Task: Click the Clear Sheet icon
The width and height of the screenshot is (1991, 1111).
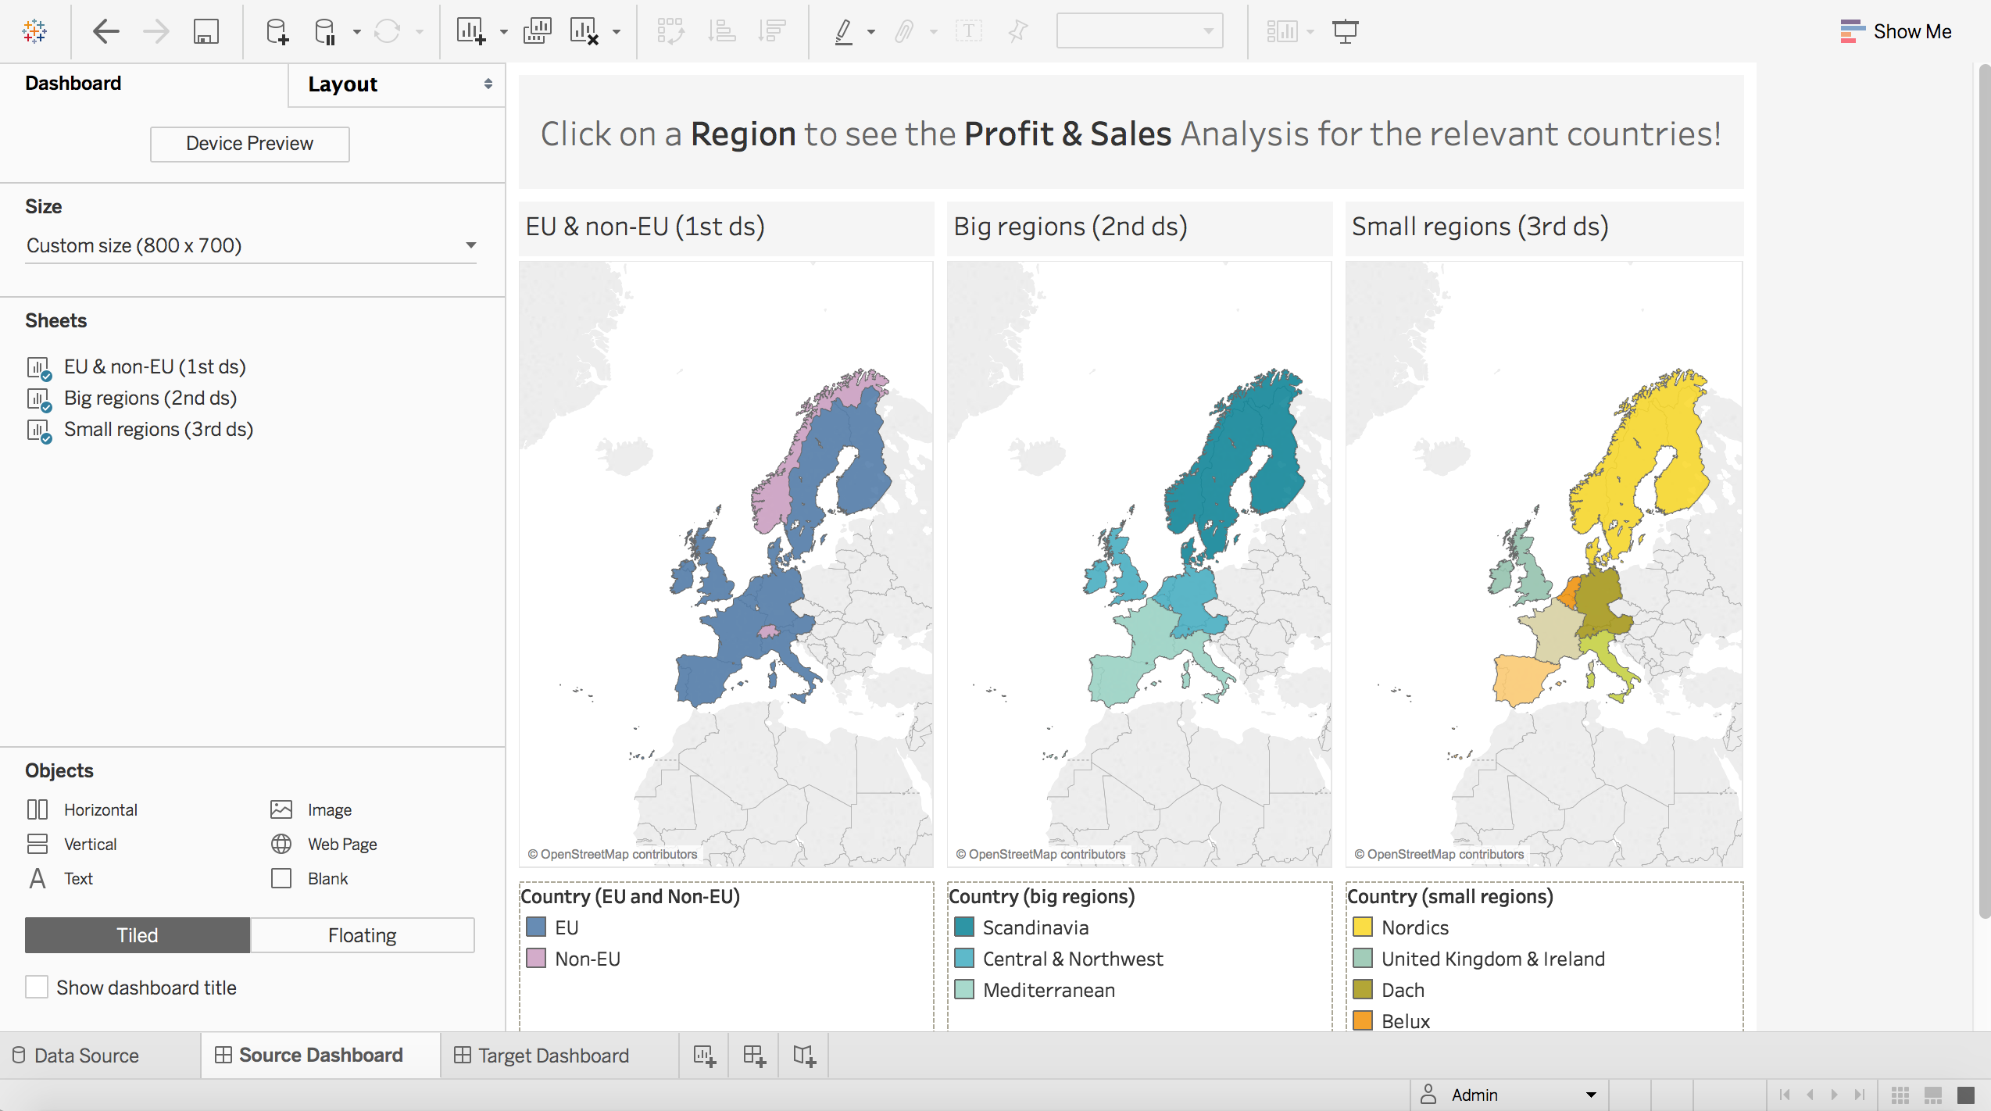Action: [584, 31]
